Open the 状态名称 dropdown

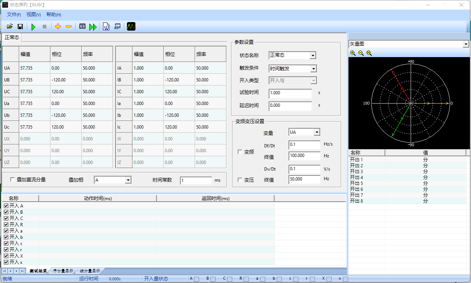click(x=313, y=56)
